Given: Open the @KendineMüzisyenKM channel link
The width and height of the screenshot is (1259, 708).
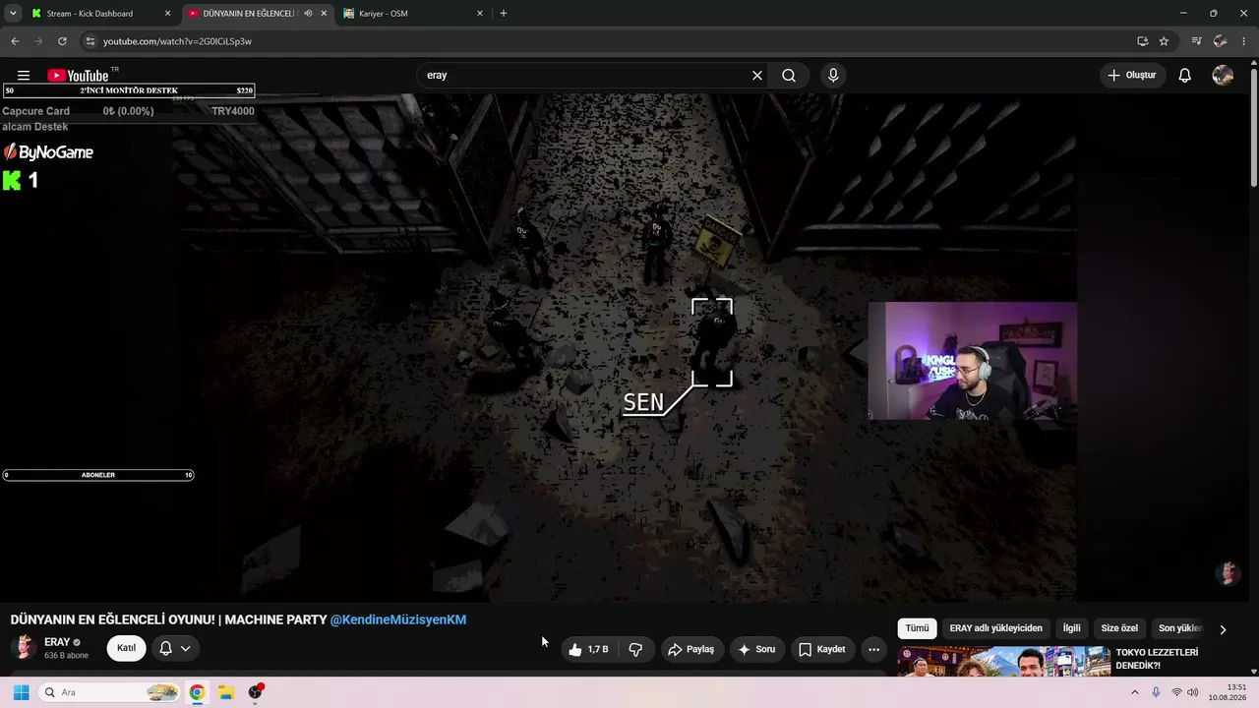Looking at the screenshot, I should [398, 619].
